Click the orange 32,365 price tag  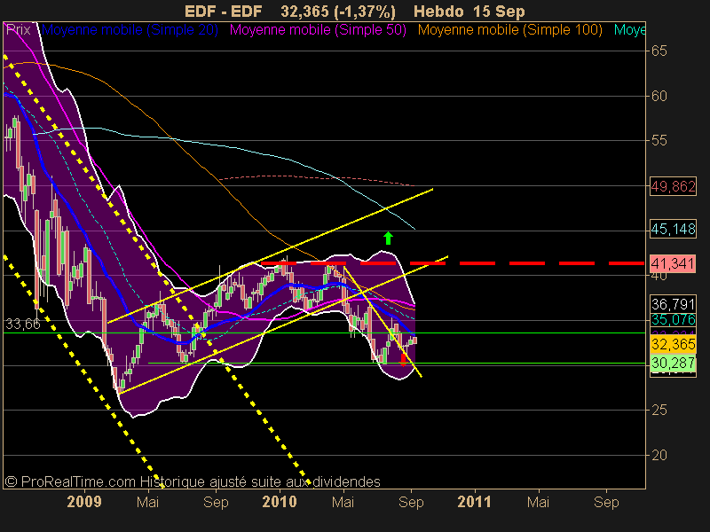(x=673, y=344)
